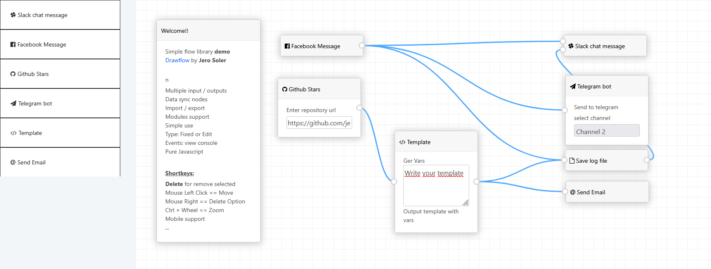Click the 'Enter repository url' label

pos(311,110)
